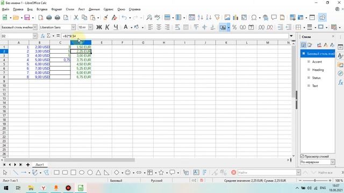Open Function Wizard fx icon

click(43, 36)
